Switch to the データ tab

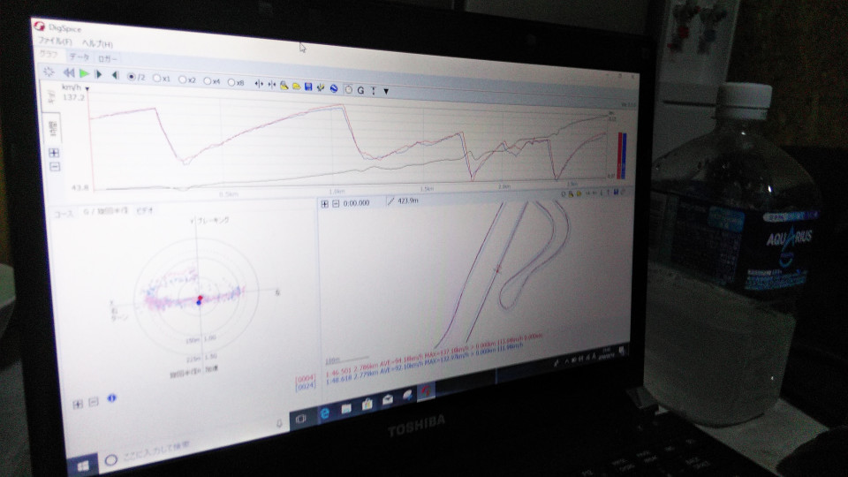(79, 57)
